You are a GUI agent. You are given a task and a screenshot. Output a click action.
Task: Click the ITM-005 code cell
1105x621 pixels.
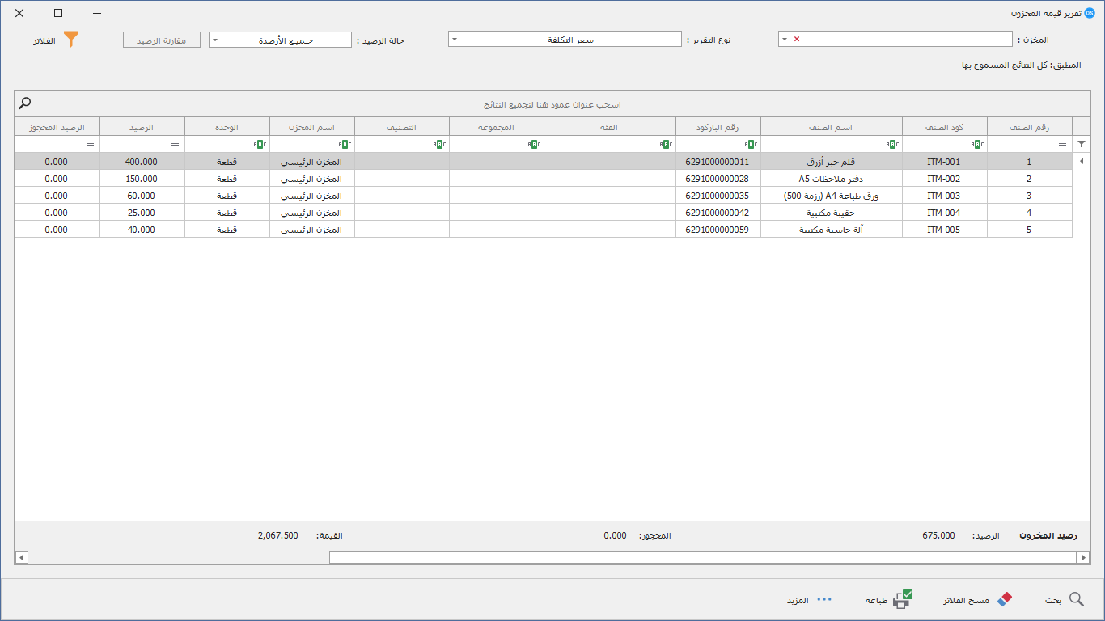tap(944, 230)
